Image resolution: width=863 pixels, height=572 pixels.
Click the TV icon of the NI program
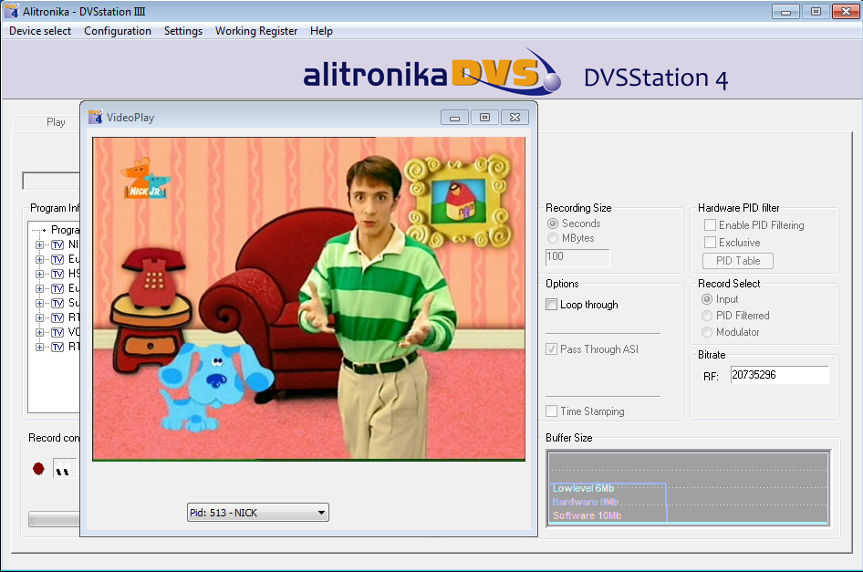(57, 244)
